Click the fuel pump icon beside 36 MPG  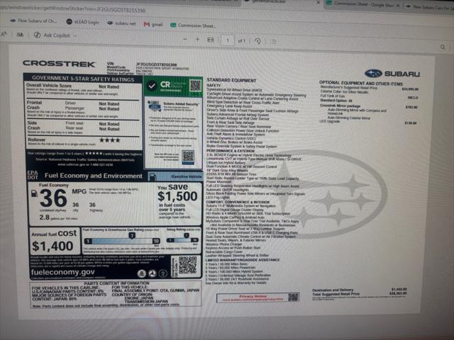click(34, 193)
